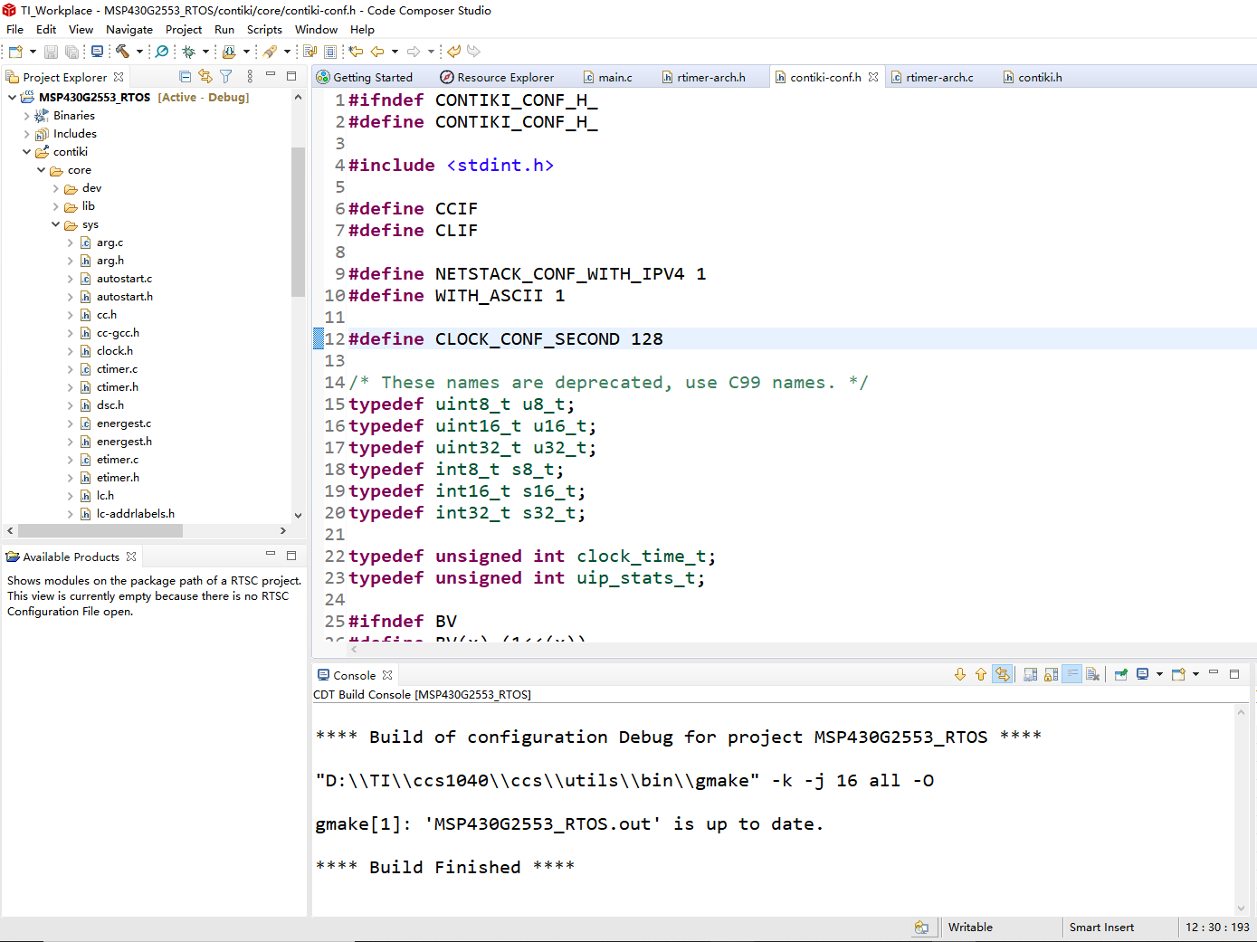
Task: Open the Scripts menu
Action: pos(264,29)
